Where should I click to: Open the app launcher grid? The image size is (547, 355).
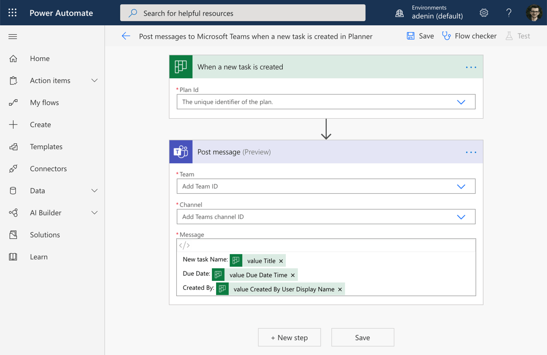[13, 13]
